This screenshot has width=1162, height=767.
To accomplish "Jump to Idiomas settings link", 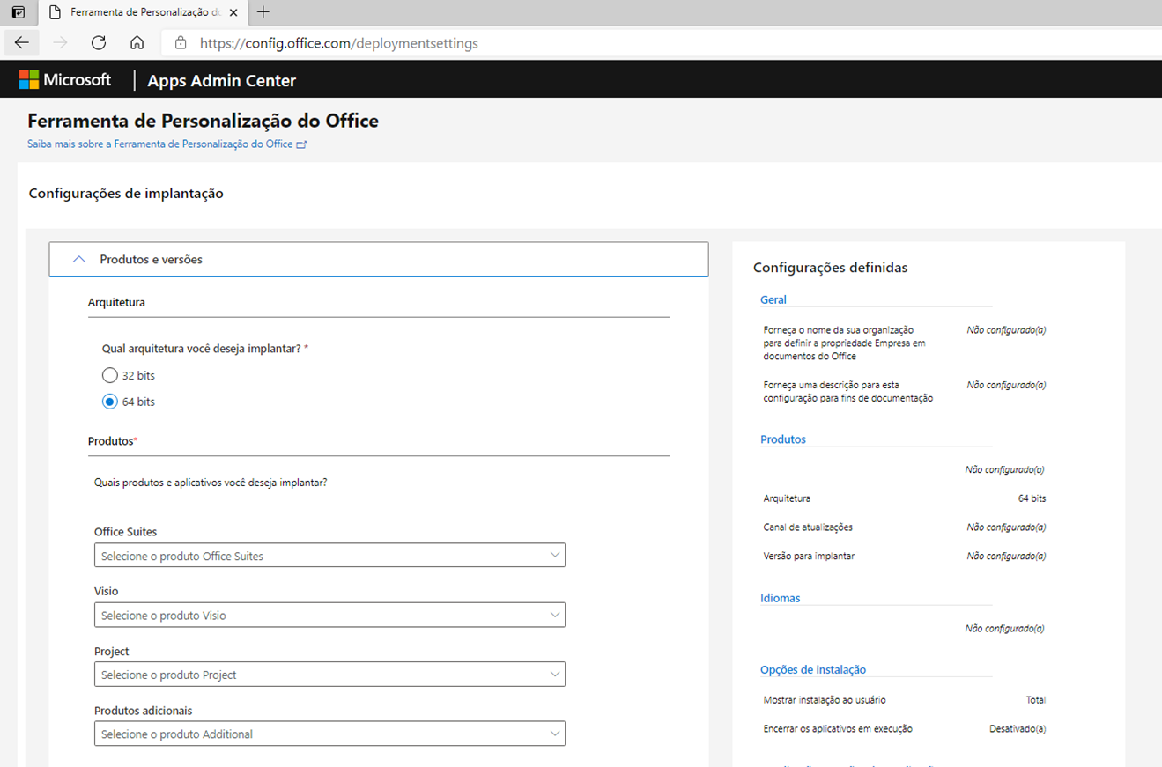I will click(781, 598).
